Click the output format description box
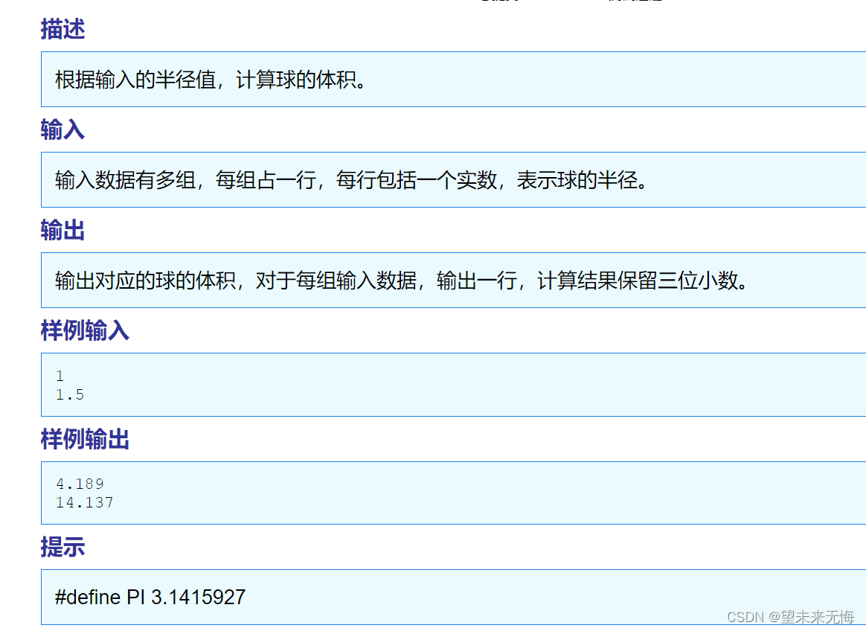 point(446,281)
